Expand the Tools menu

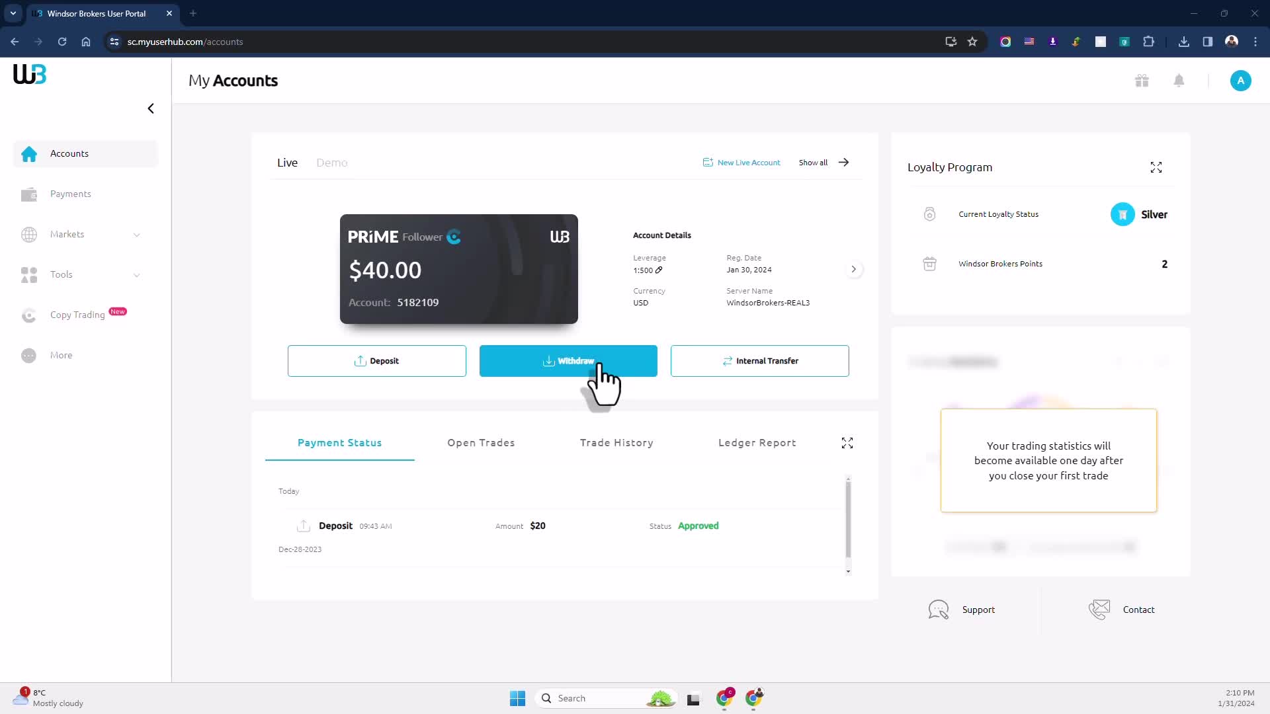[x=136, y=275]
